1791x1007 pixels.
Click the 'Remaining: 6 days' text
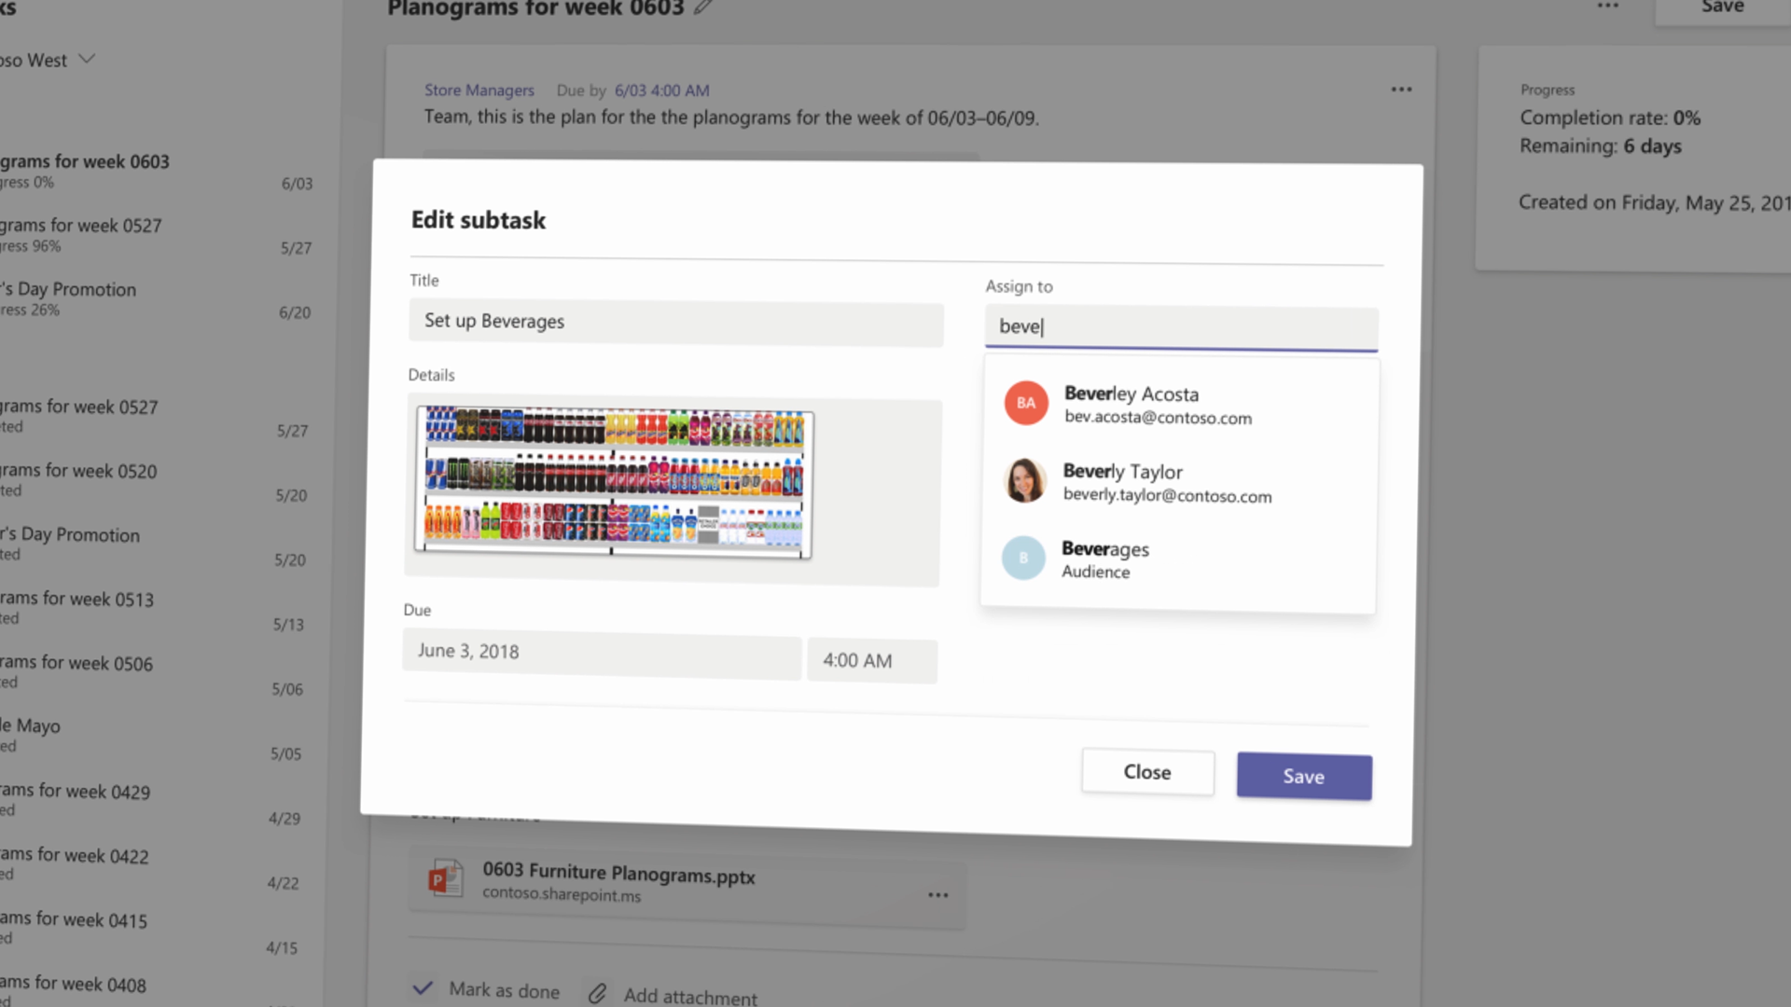click(1601, 146)
